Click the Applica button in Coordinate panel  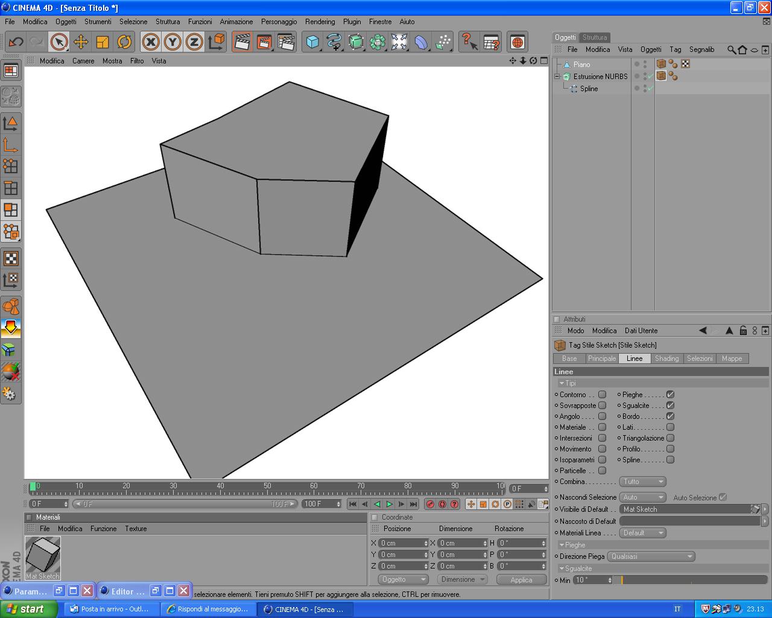(x=521, y=579)
